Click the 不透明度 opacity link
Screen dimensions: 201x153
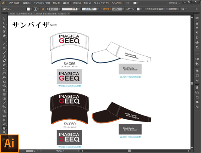[x=106, y=9]
